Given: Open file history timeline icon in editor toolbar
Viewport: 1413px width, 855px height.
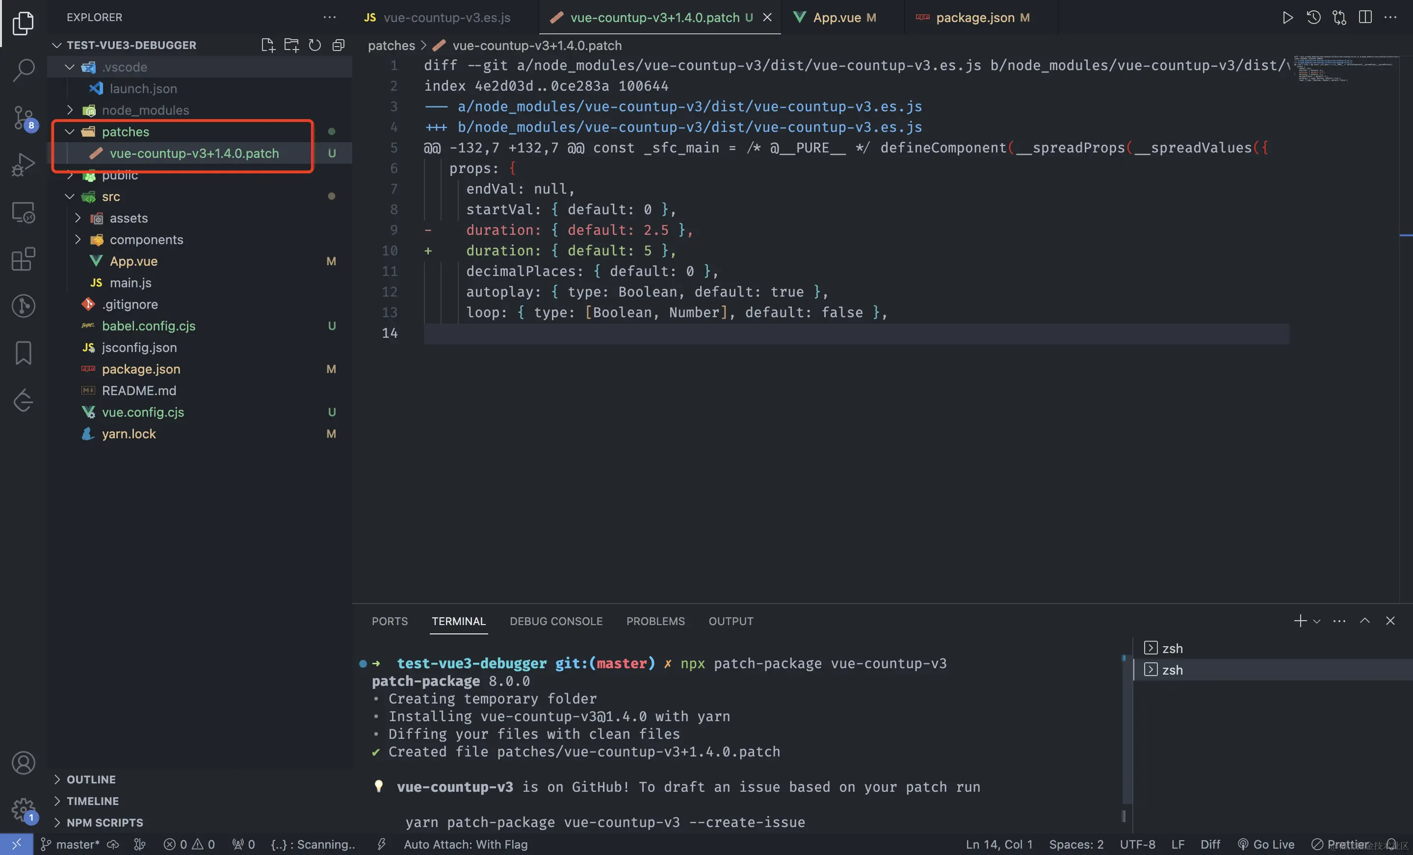Looking at the screenshot, I should point(1313,17).
